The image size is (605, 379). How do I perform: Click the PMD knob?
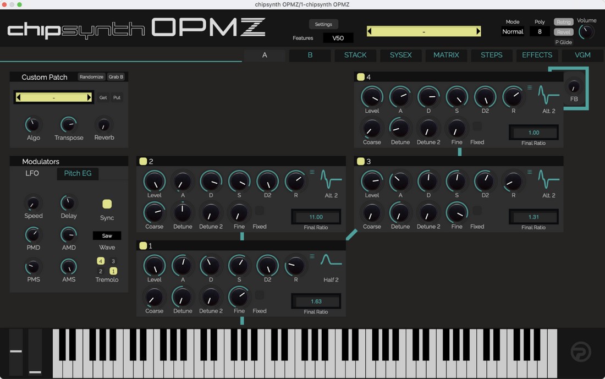click(33, 235)
